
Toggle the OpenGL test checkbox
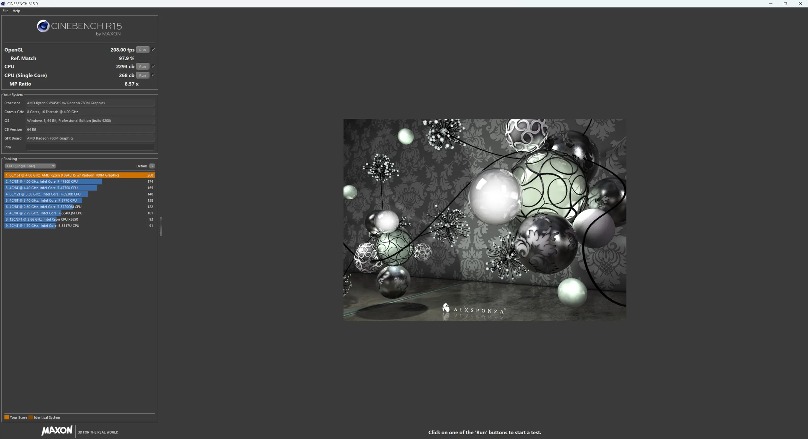(x=153, y=50)
